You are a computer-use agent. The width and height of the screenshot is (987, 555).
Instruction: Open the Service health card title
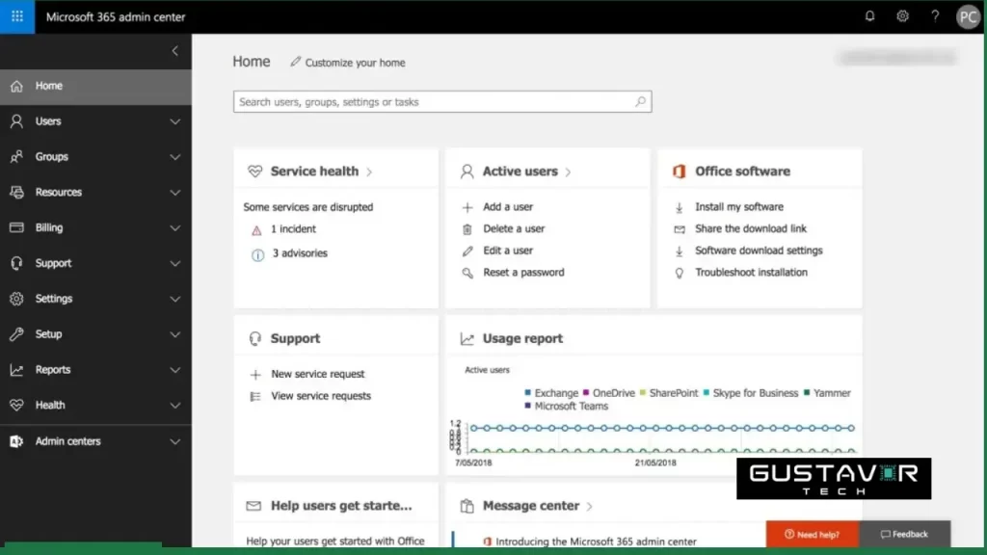coord(314,172)
